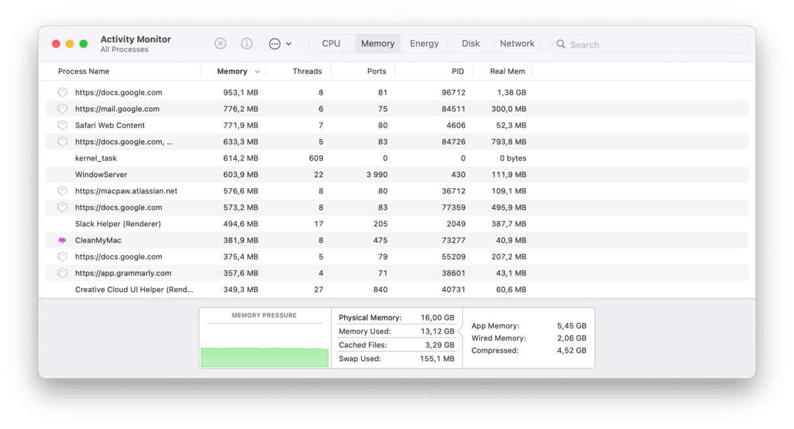This screenshot has height=429, width=794.
Task: Click the shield icon in the 375,4 MB row
Action: [x=63, y=257]
